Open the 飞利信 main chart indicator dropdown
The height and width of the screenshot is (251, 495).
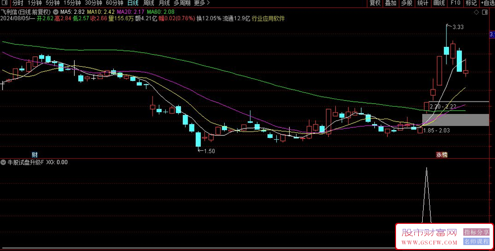pos(55,12)
